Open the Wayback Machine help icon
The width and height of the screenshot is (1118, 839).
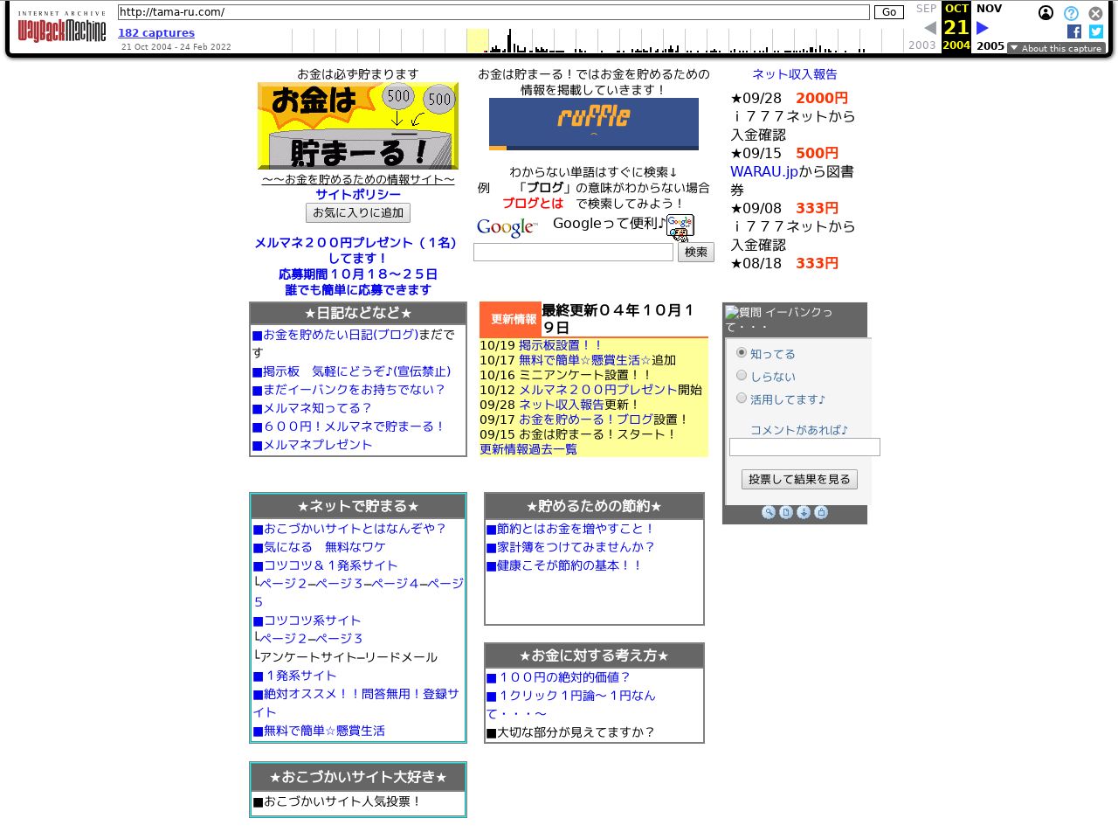coord(1070,13)
